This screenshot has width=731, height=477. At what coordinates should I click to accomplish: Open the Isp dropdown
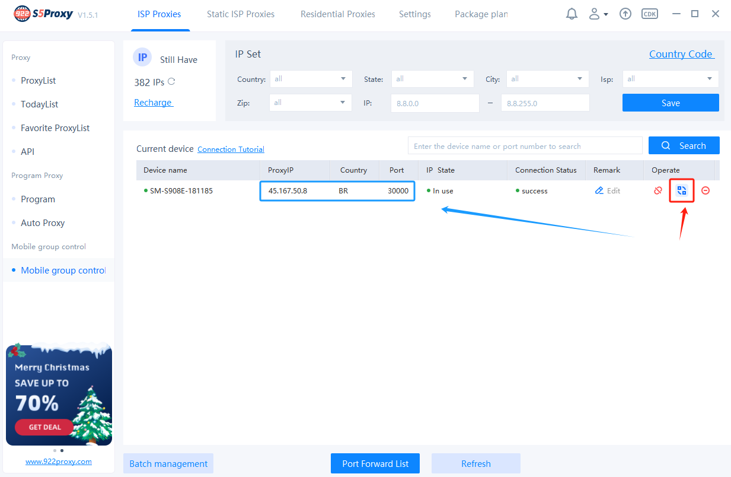coord(670,79)
